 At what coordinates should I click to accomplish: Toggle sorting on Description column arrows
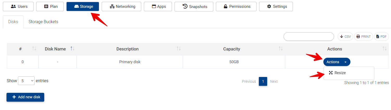point(178,49)
